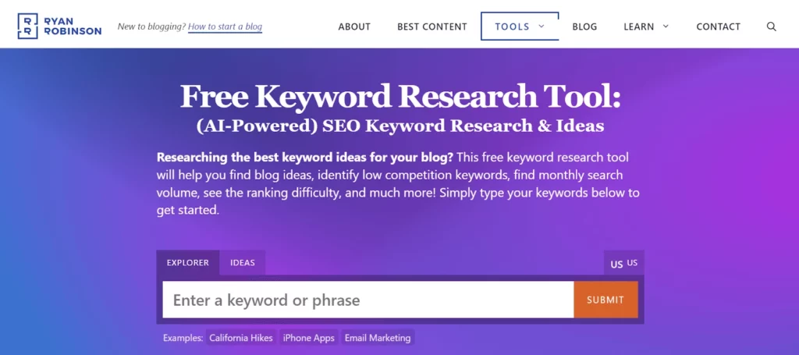Focus the keyword or phrase input field
This screenshot has width=799, height=355.
(x=368, y=300)
